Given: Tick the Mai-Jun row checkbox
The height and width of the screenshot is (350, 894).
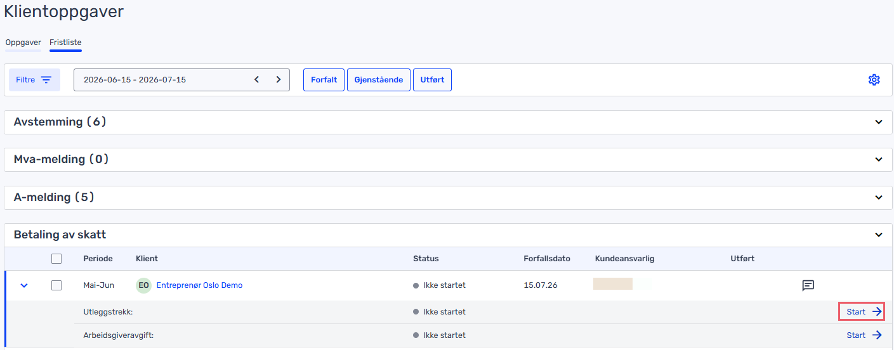Looking at the screenshot, I should pos(56,285).
